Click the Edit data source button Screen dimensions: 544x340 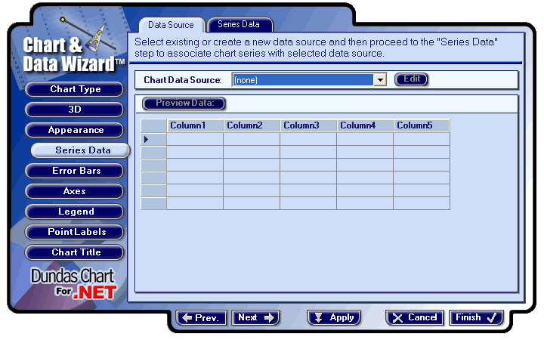tap(412, 79)
